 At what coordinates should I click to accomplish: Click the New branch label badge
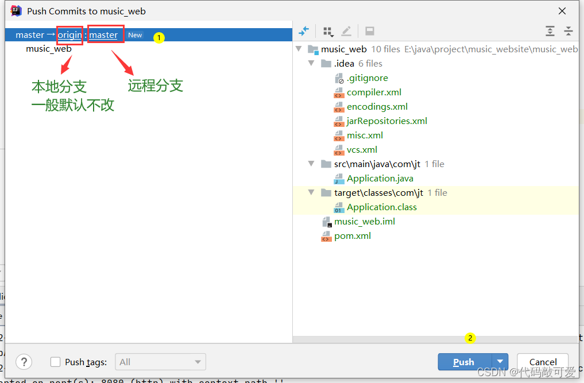pyautogui.click(x=135, y=35)
